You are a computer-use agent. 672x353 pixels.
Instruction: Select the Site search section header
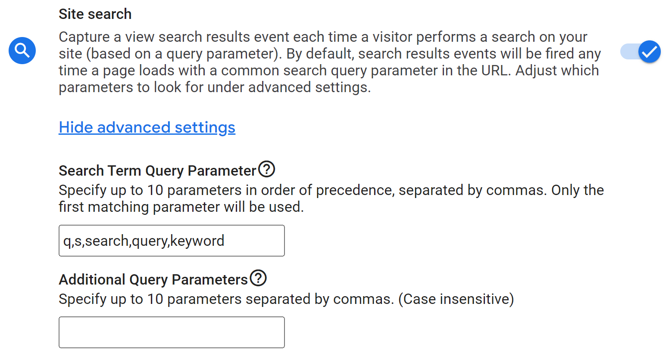click(x=95, y=14)
